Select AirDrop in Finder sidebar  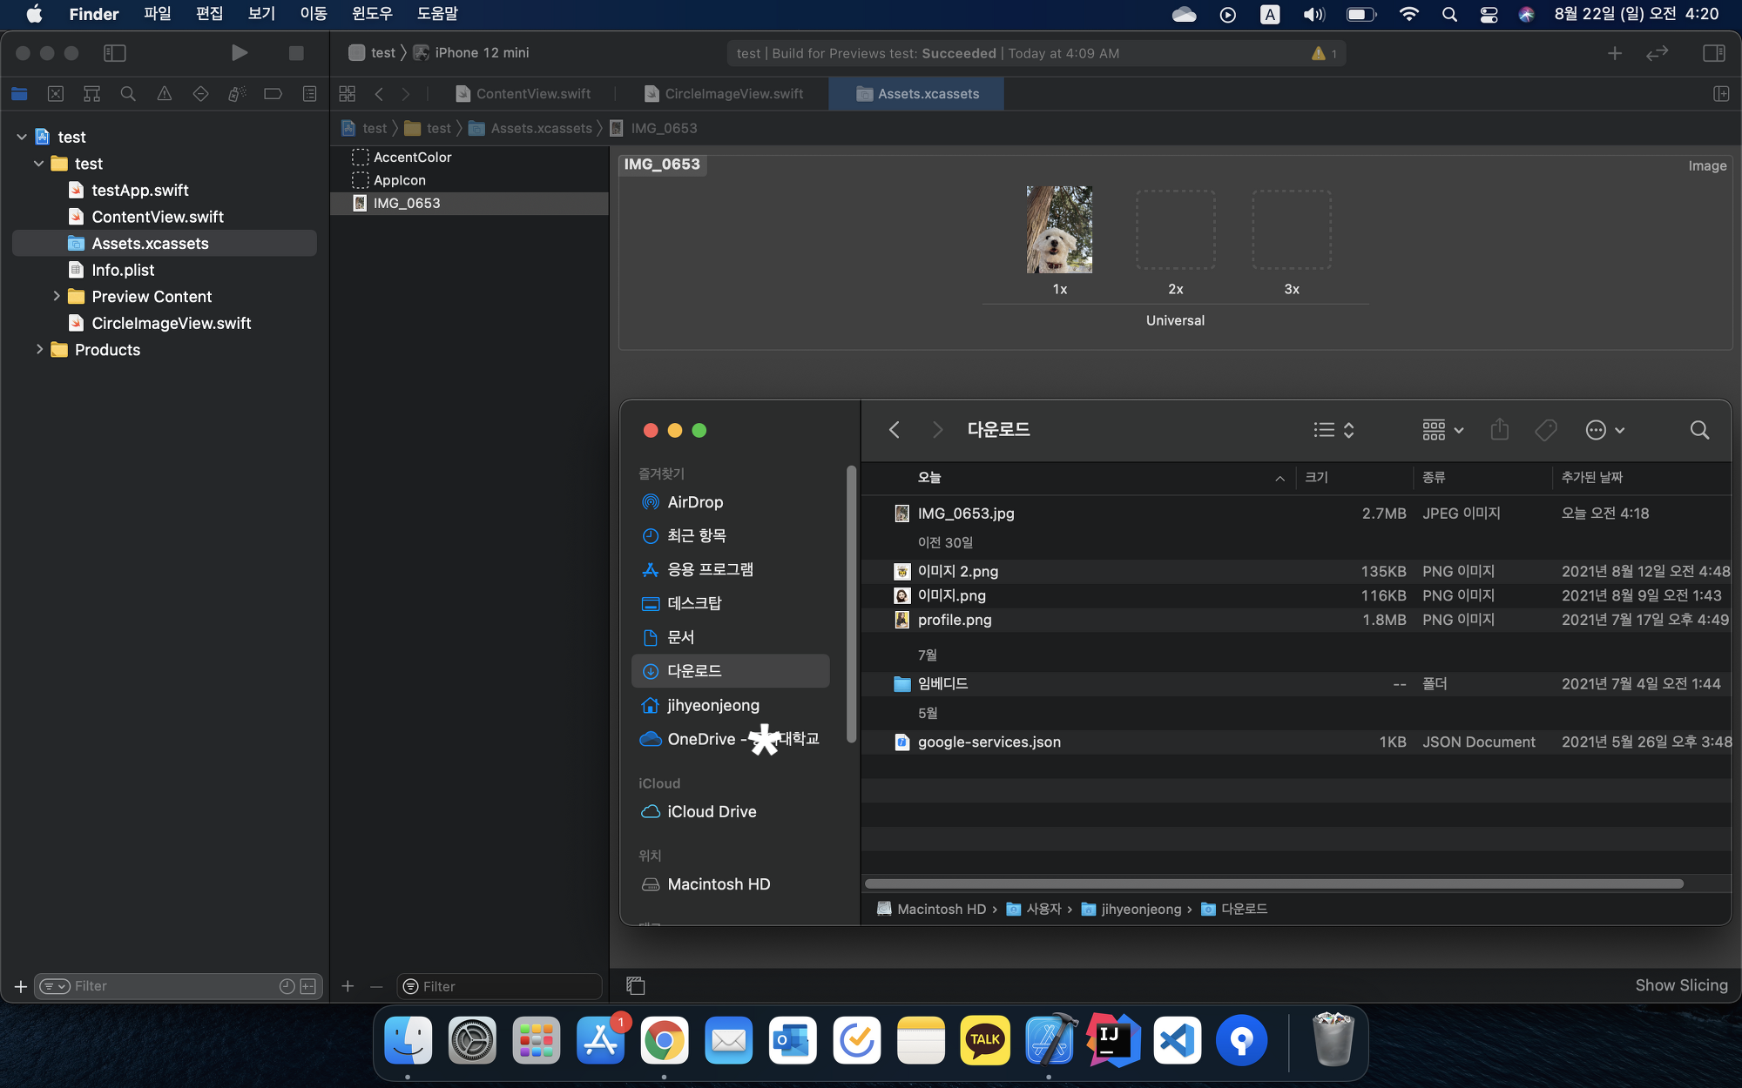click(694, 502)
